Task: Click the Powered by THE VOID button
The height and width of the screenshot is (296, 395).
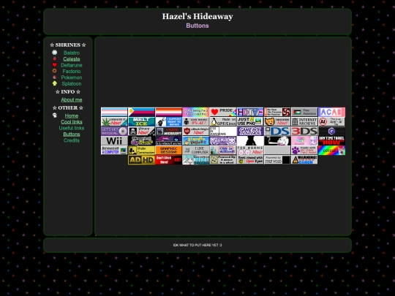Action: [277, 160]
